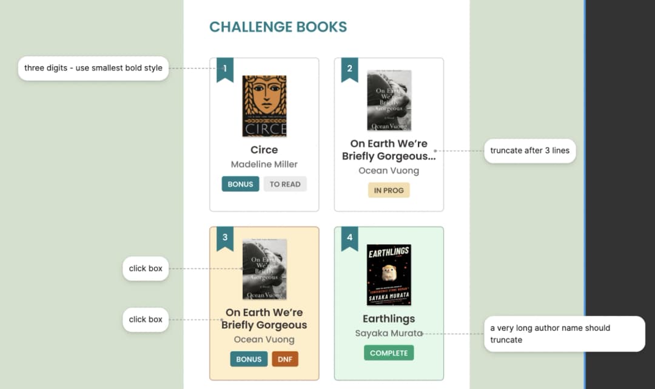Click the BONUS tag under Circe
Image resolution: width=655 pixels, height=389 pixels.
(x=240, y=184)
